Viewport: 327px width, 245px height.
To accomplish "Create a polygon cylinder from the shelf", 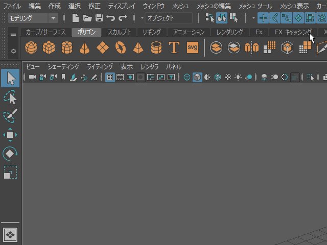I will tap(67, 47).
